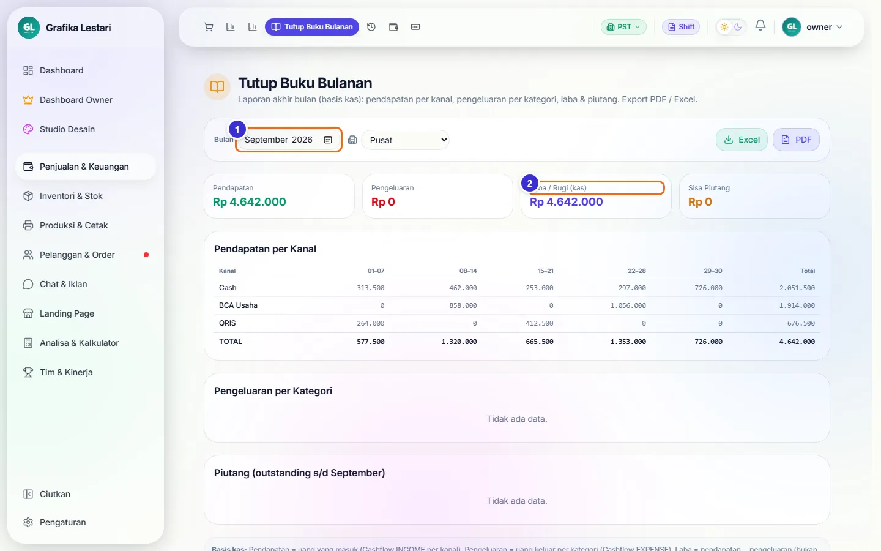Click the bar chart icon right beside the cart
This screenshot has width=881, height=551.
[231, 27]
